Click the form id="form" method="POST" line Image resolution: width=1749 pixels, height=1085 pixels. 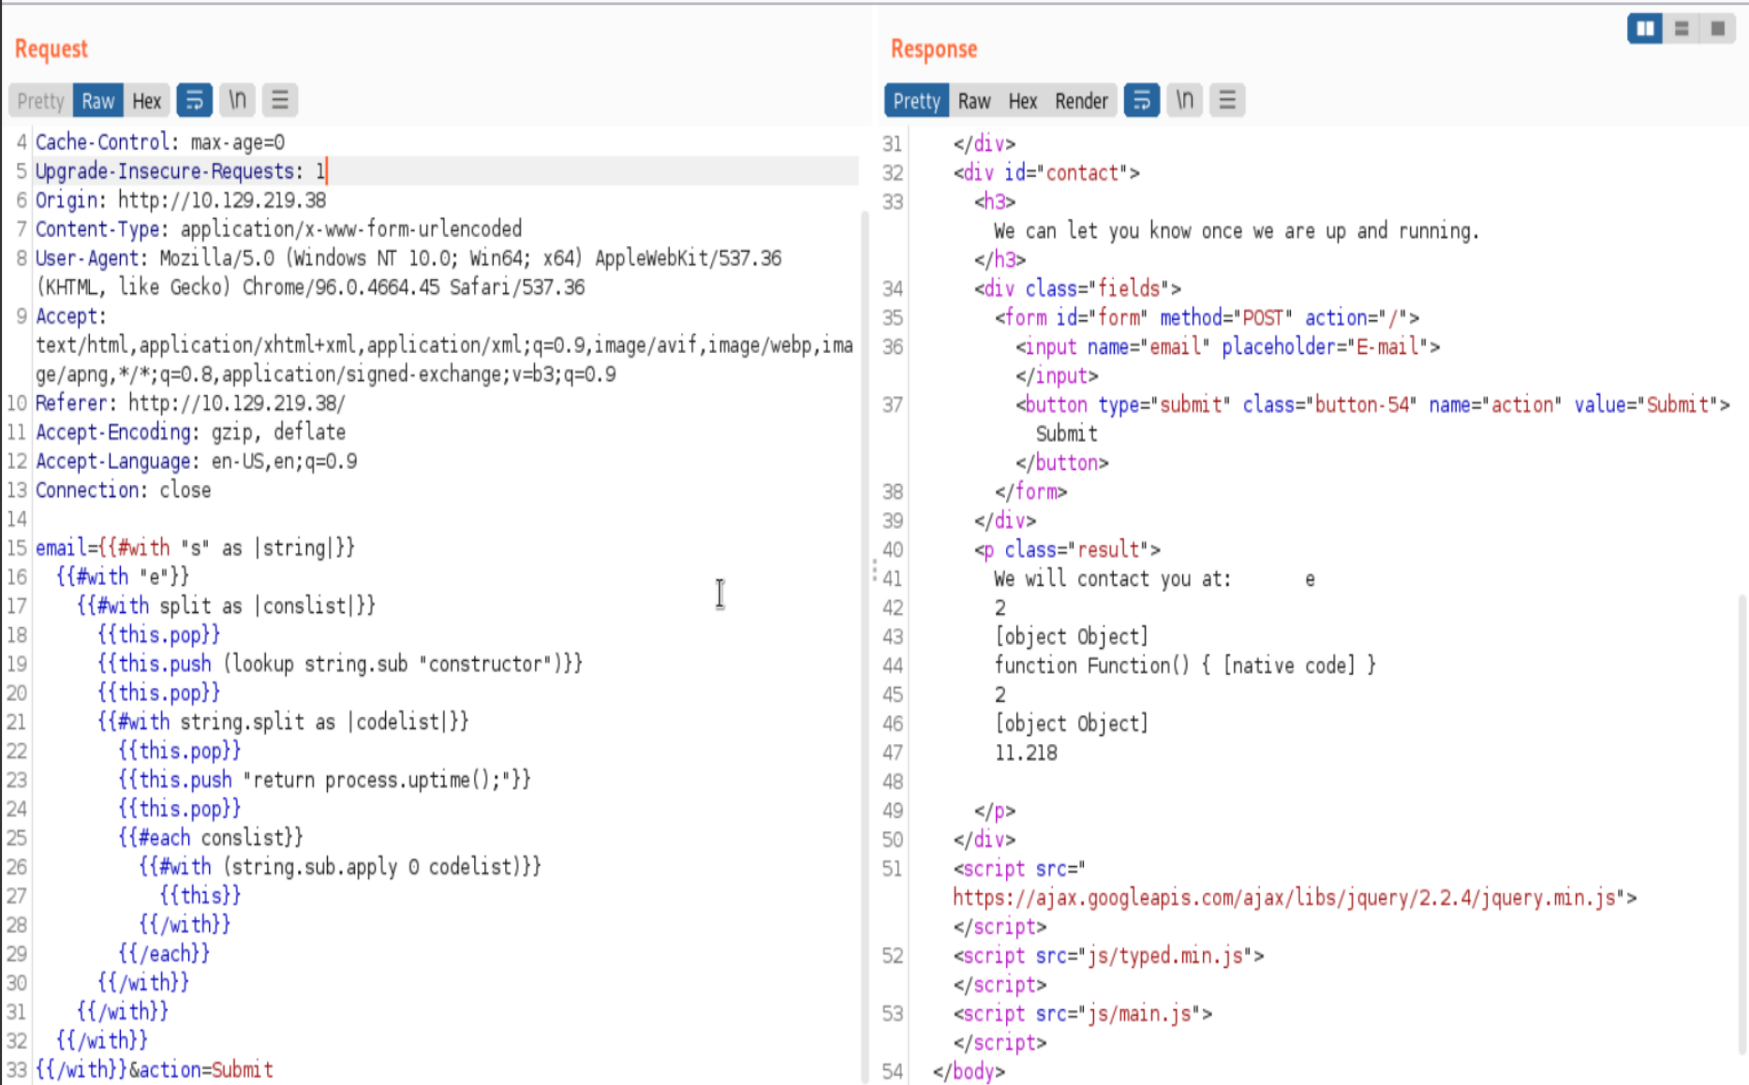pyautogui.click(x=1207, y=317)
